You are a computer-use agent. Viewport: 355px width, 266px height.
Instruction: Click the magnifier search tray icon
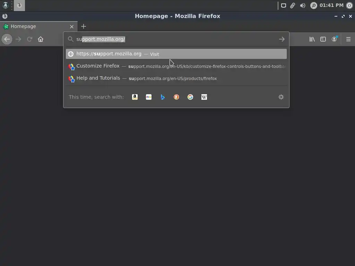(313, 6)
